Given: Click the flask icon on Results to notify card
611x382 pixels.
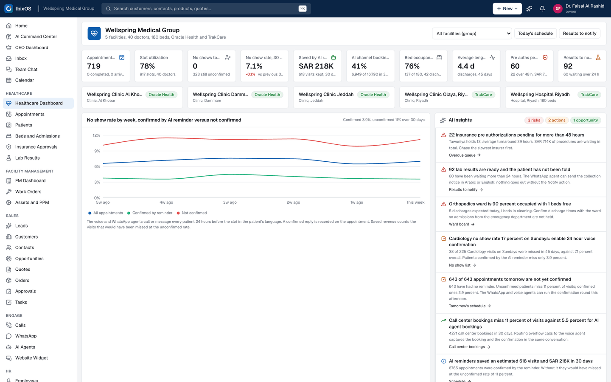Looking at the screenshot, I should 598,57.
